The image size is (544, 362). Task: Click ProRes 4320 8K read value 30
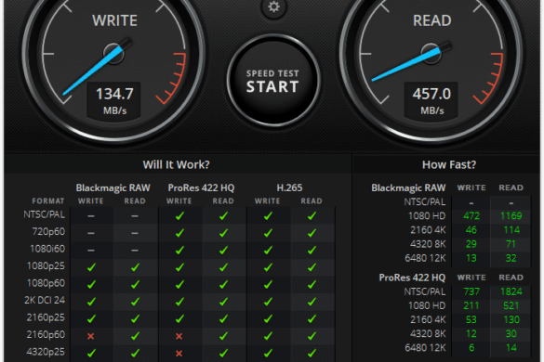[511, 333]
